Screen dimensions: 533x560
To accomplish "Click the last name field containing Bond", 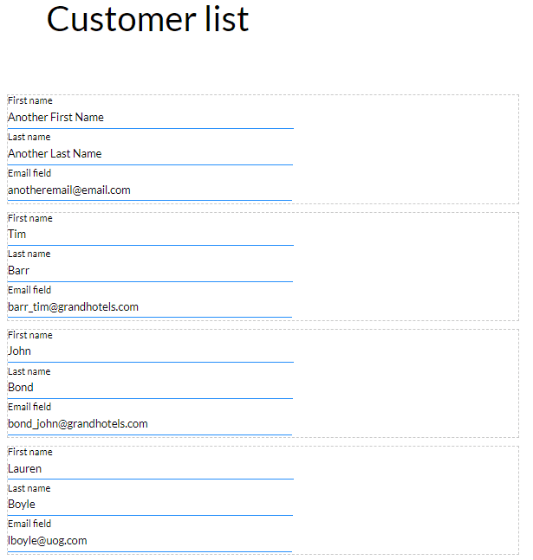I will coord(150,388).
